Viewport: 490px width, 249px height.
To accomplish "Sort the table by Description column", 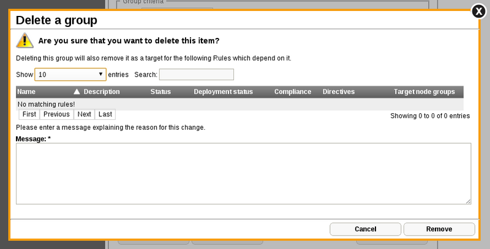I will [102, 92].
